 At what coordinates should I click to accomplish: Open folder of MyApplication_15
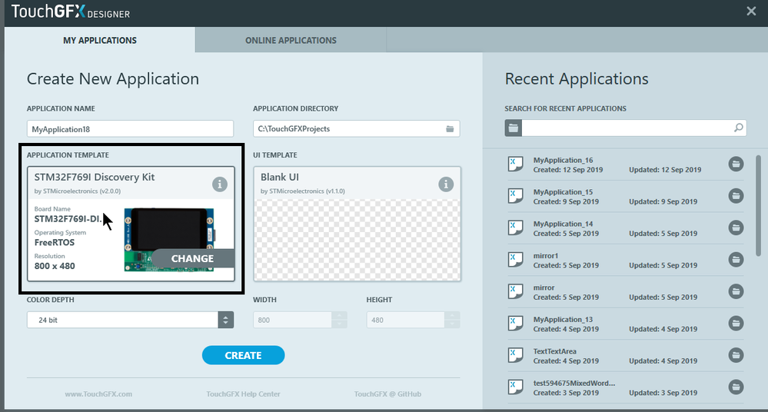736,196
